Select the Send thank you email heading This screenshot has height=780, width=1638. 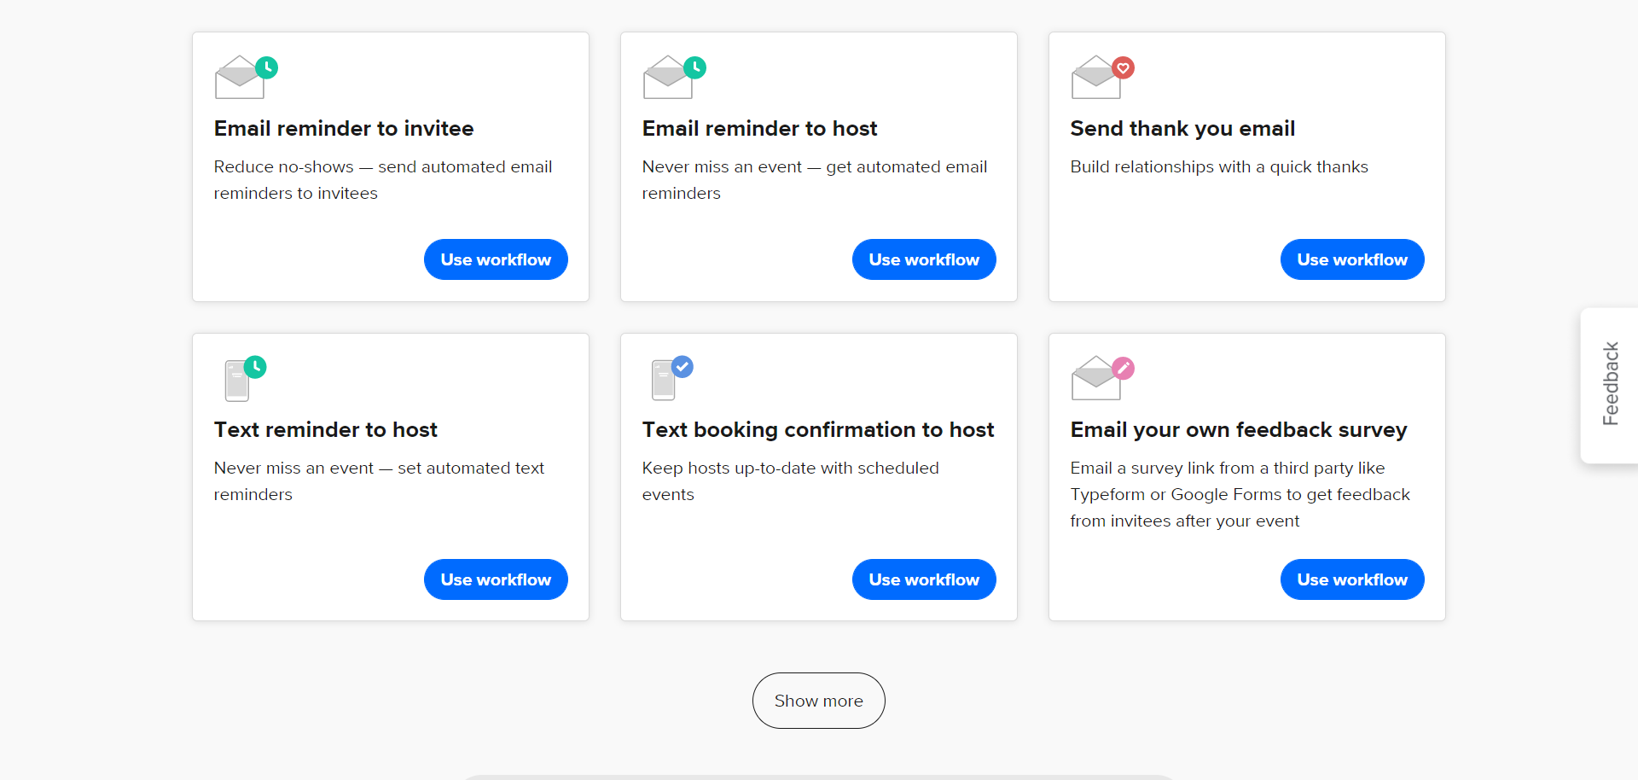[x=1182, y=129]
